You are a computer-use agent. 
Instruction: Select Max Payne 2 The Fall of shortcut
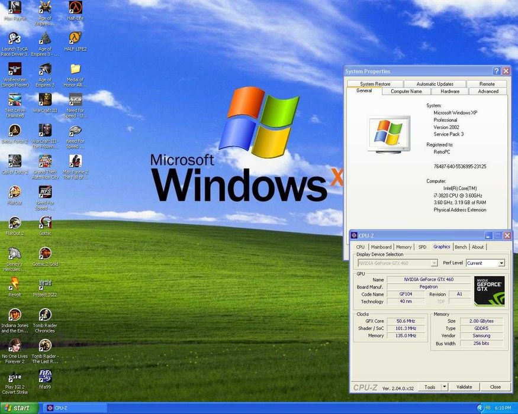pos(75,167)
